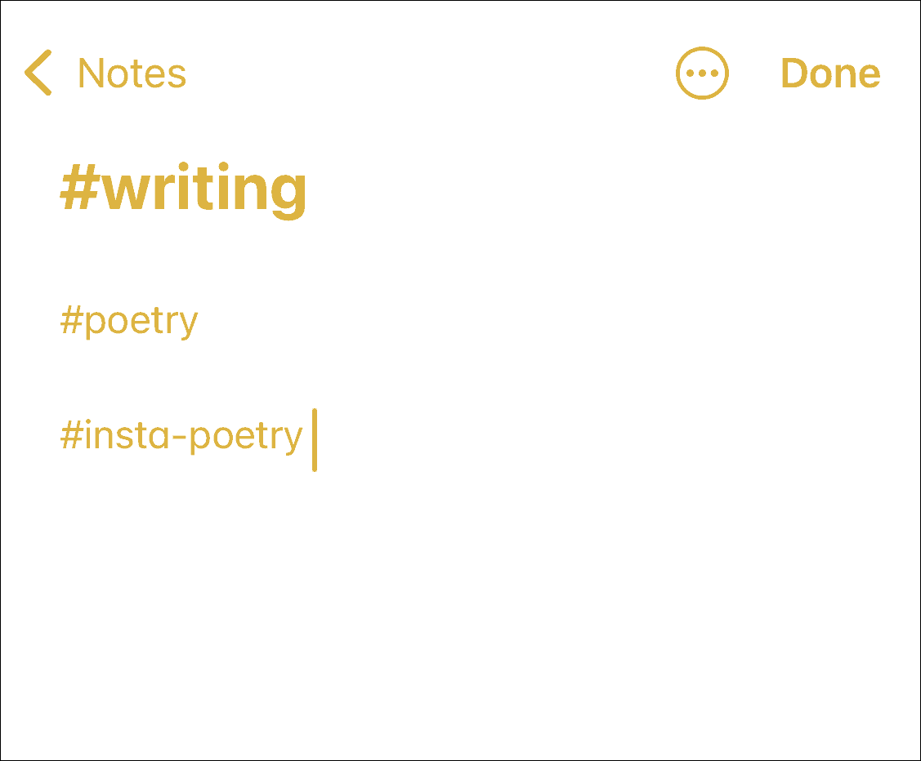
Task: Place cursor at end of #poetry line
Action: (201, 321)
